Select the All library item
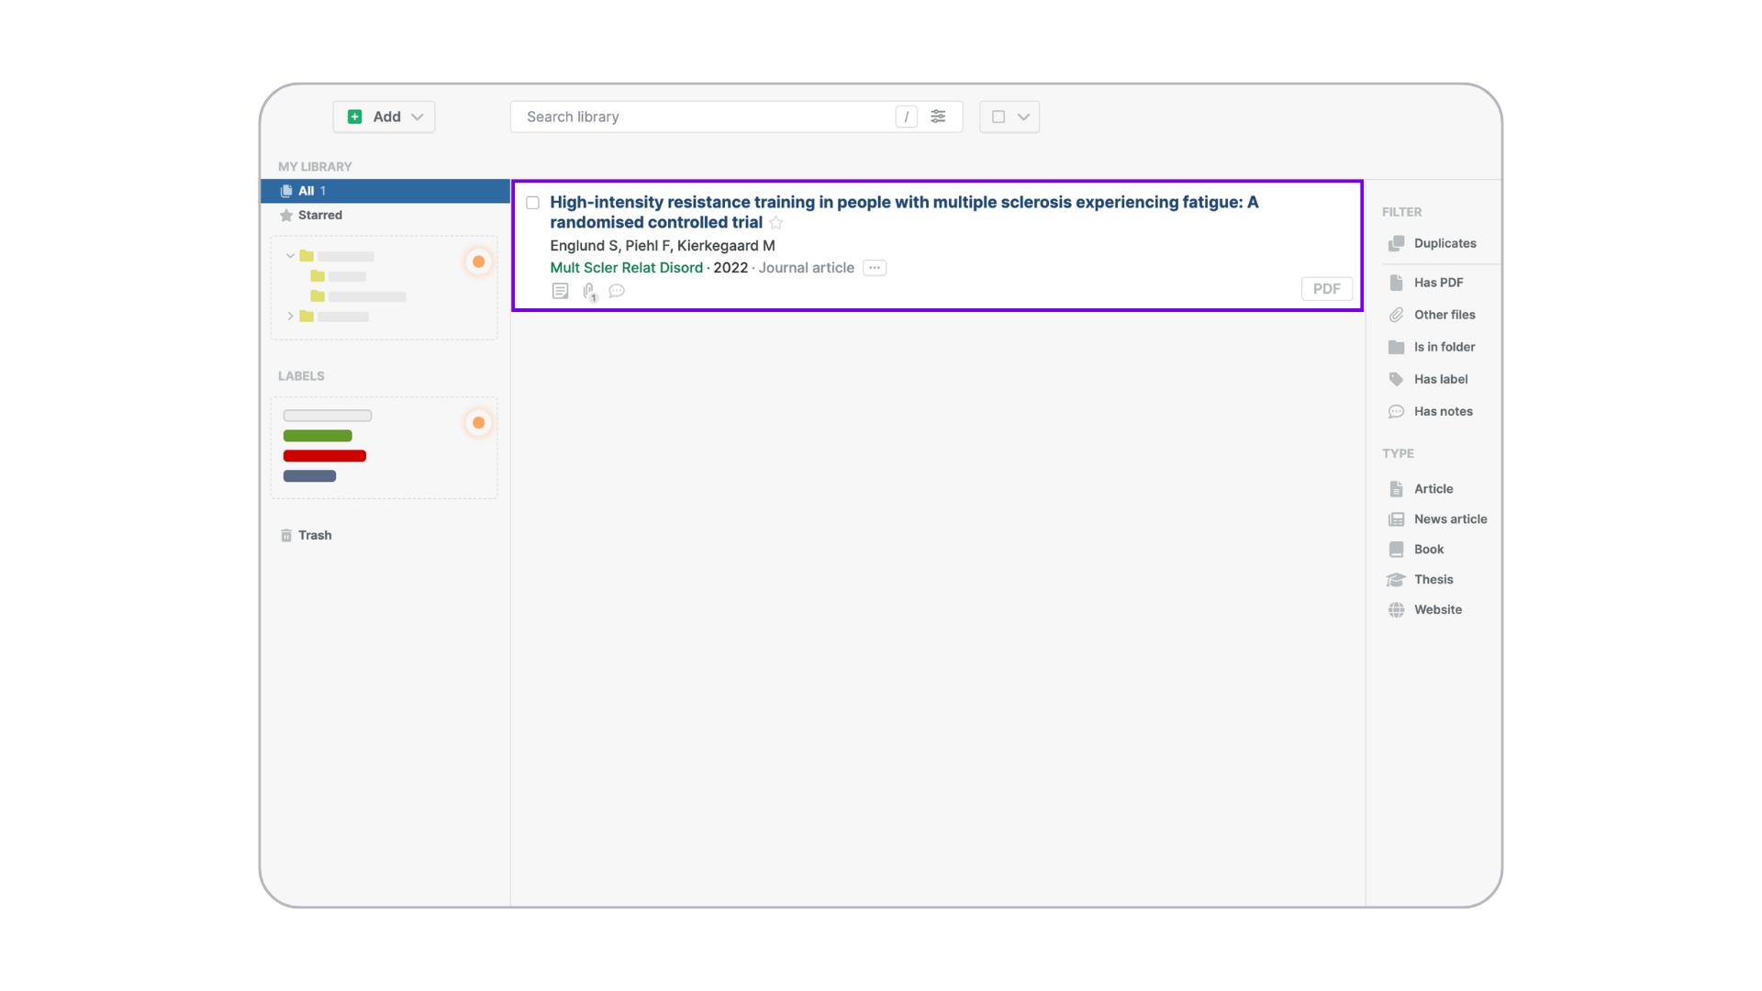The image size is (1762, 991). tap(385, 191)
